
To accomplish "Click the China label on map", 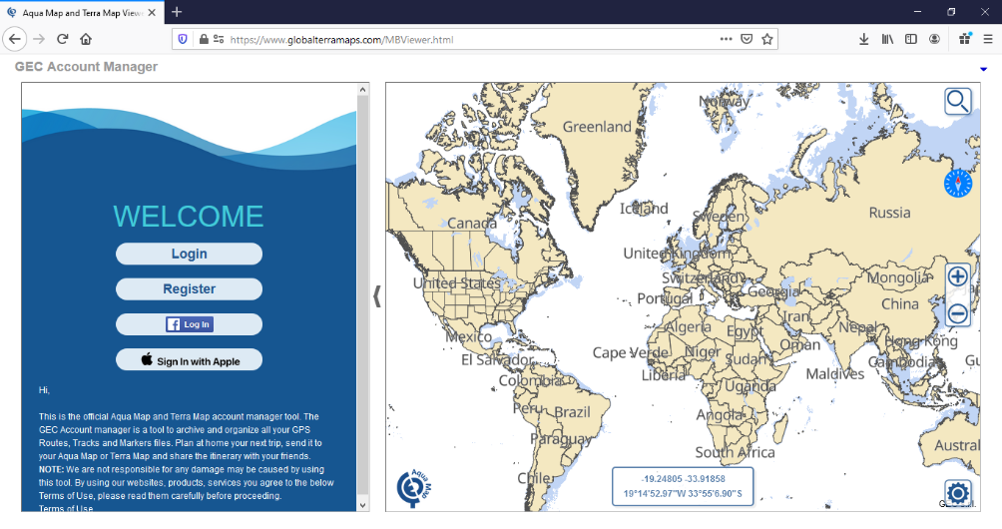I will (x=900, y=304).
